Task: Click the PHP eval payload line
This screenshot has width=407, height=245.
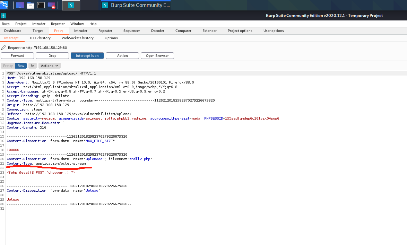Action: coord(41,172)
